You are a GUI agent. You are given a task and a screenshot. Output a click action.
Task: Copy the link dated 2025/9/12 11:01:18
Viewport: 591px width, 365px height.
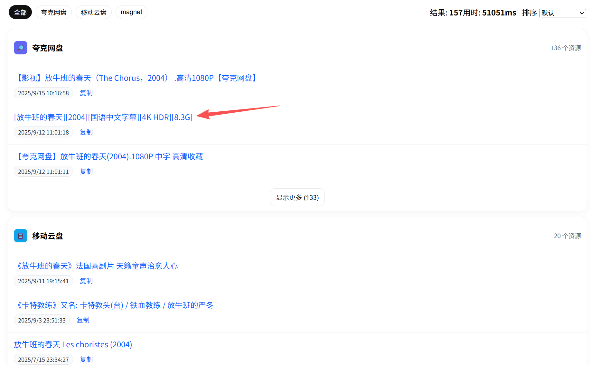86,132
